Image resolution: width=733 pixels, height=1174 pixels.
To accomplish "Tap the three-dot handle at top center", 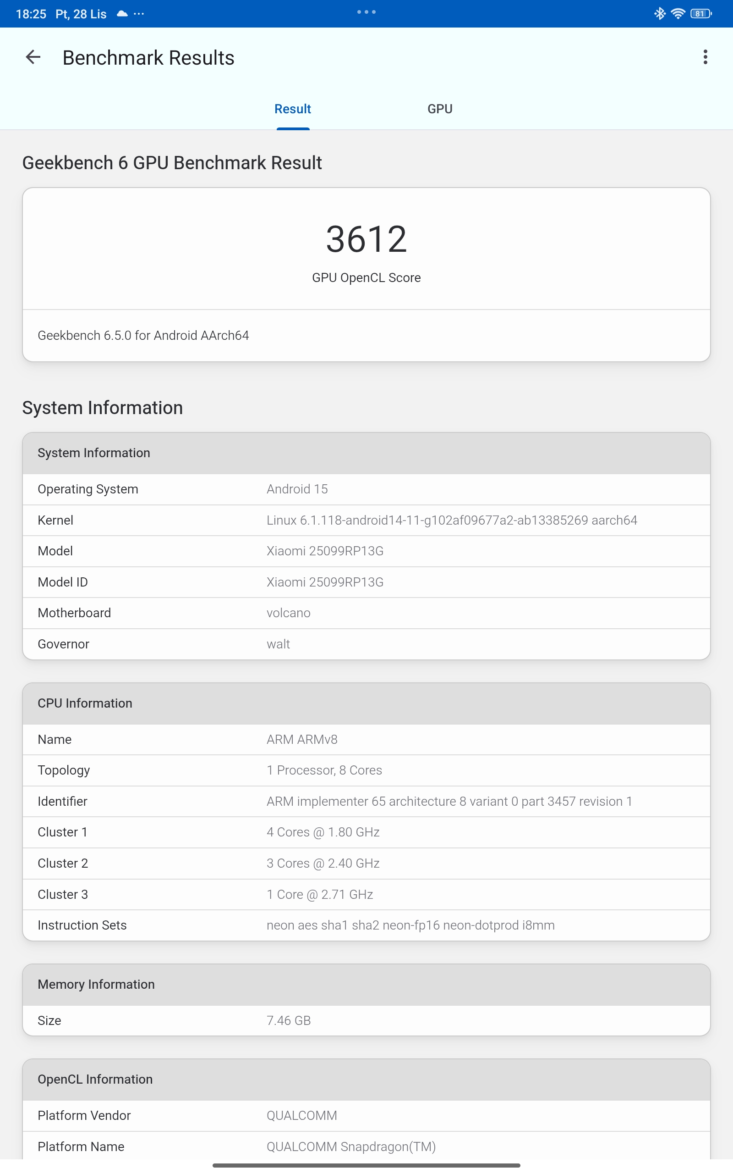I will click(x=366, y=12).
